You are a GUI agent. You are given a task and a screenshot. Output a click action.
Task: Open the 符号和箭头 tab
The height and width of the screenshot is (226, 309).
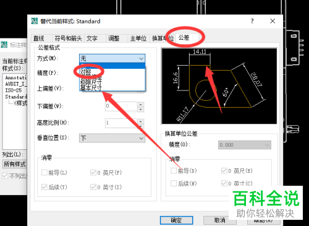(x=68, y=38)
